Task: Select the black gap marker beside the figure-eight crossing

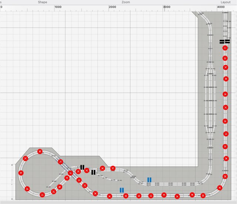Action: coord(82,167)
